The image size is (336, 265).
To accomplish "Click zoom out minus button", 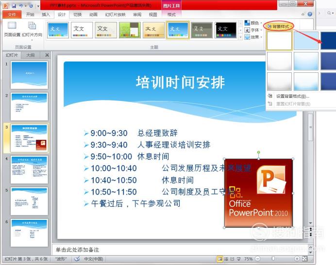I will point(257,259).
